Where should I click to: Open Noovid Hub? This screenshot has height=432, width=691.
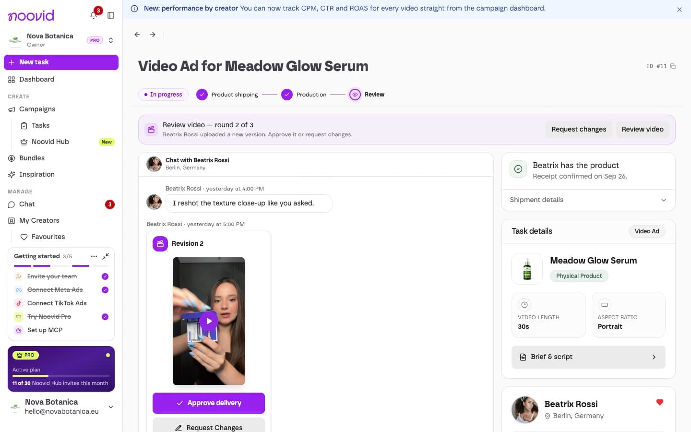(67, 142)
